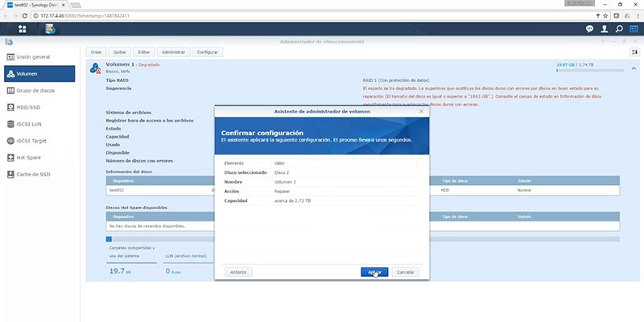Viewport: 644px width, 322px height.
Task: Click Cancelar in the wizard dialog
Action: [x=406, y=272]
